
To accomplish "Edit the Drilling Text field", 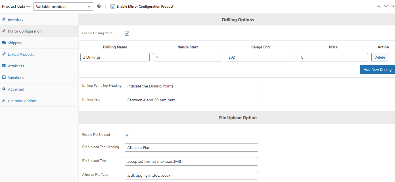I will pos(191,100).
